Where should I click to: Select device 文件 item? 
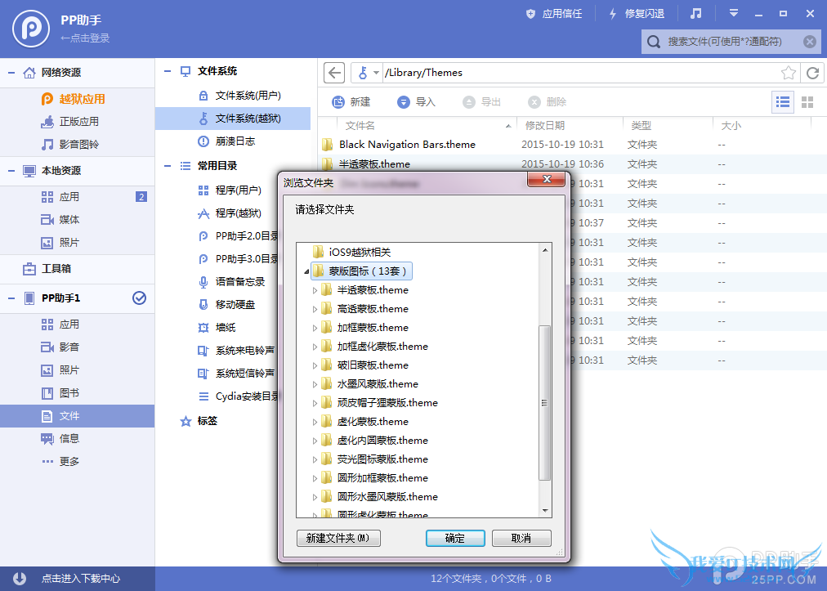77,416
